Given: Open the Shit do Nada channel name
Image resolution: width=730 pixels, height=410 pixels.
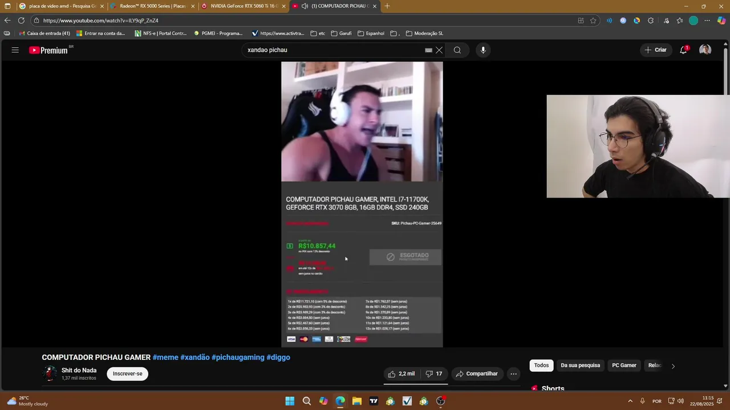Looking at the screenshot, I should tap(79, 370).
